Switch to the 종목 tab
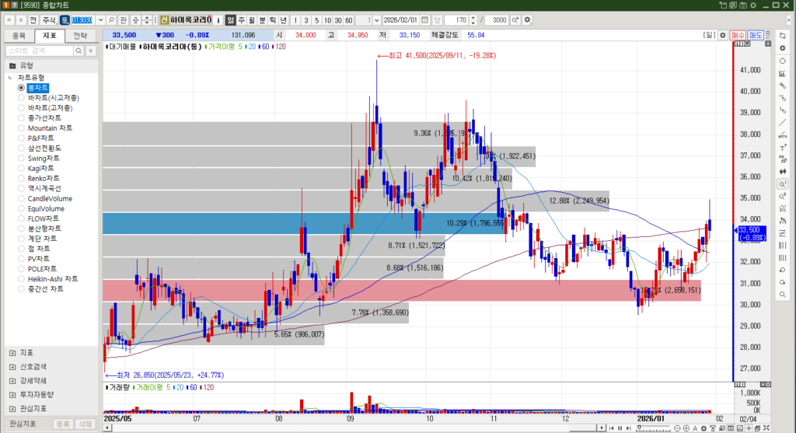This screenshot has height=433, width=796. [20, 36]
